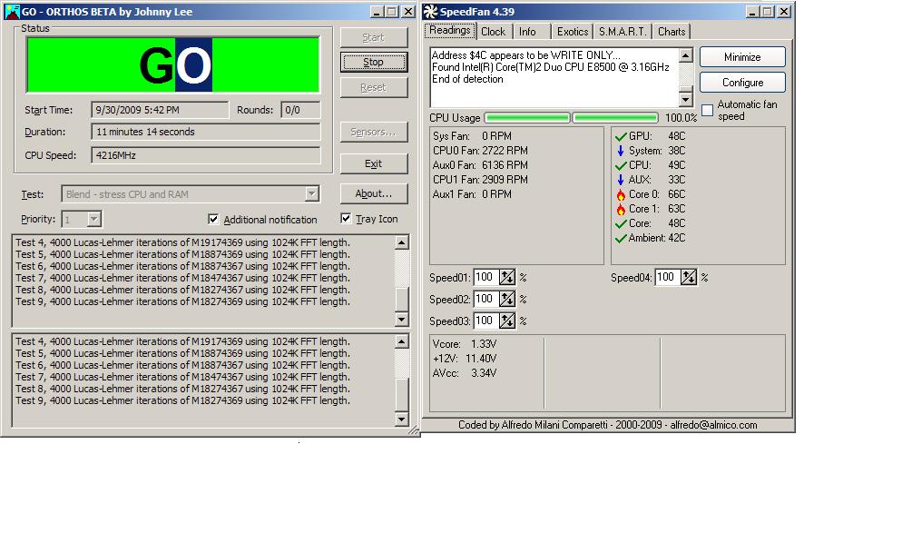Click the Speed01 spinner arrows

(x=506, y=278)
